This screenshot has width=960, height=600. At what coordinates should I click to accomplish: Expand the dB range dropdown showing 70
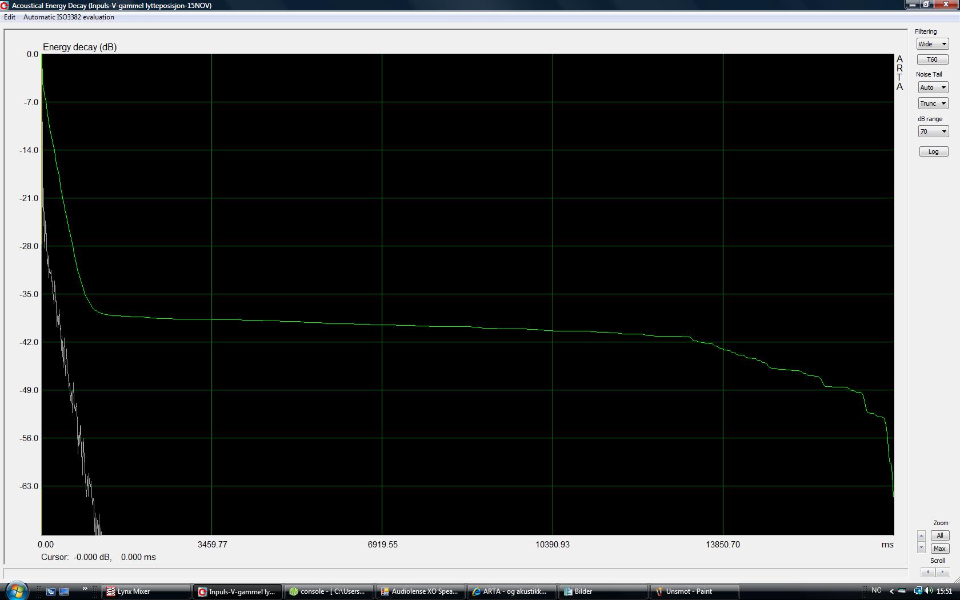point(933,131)
